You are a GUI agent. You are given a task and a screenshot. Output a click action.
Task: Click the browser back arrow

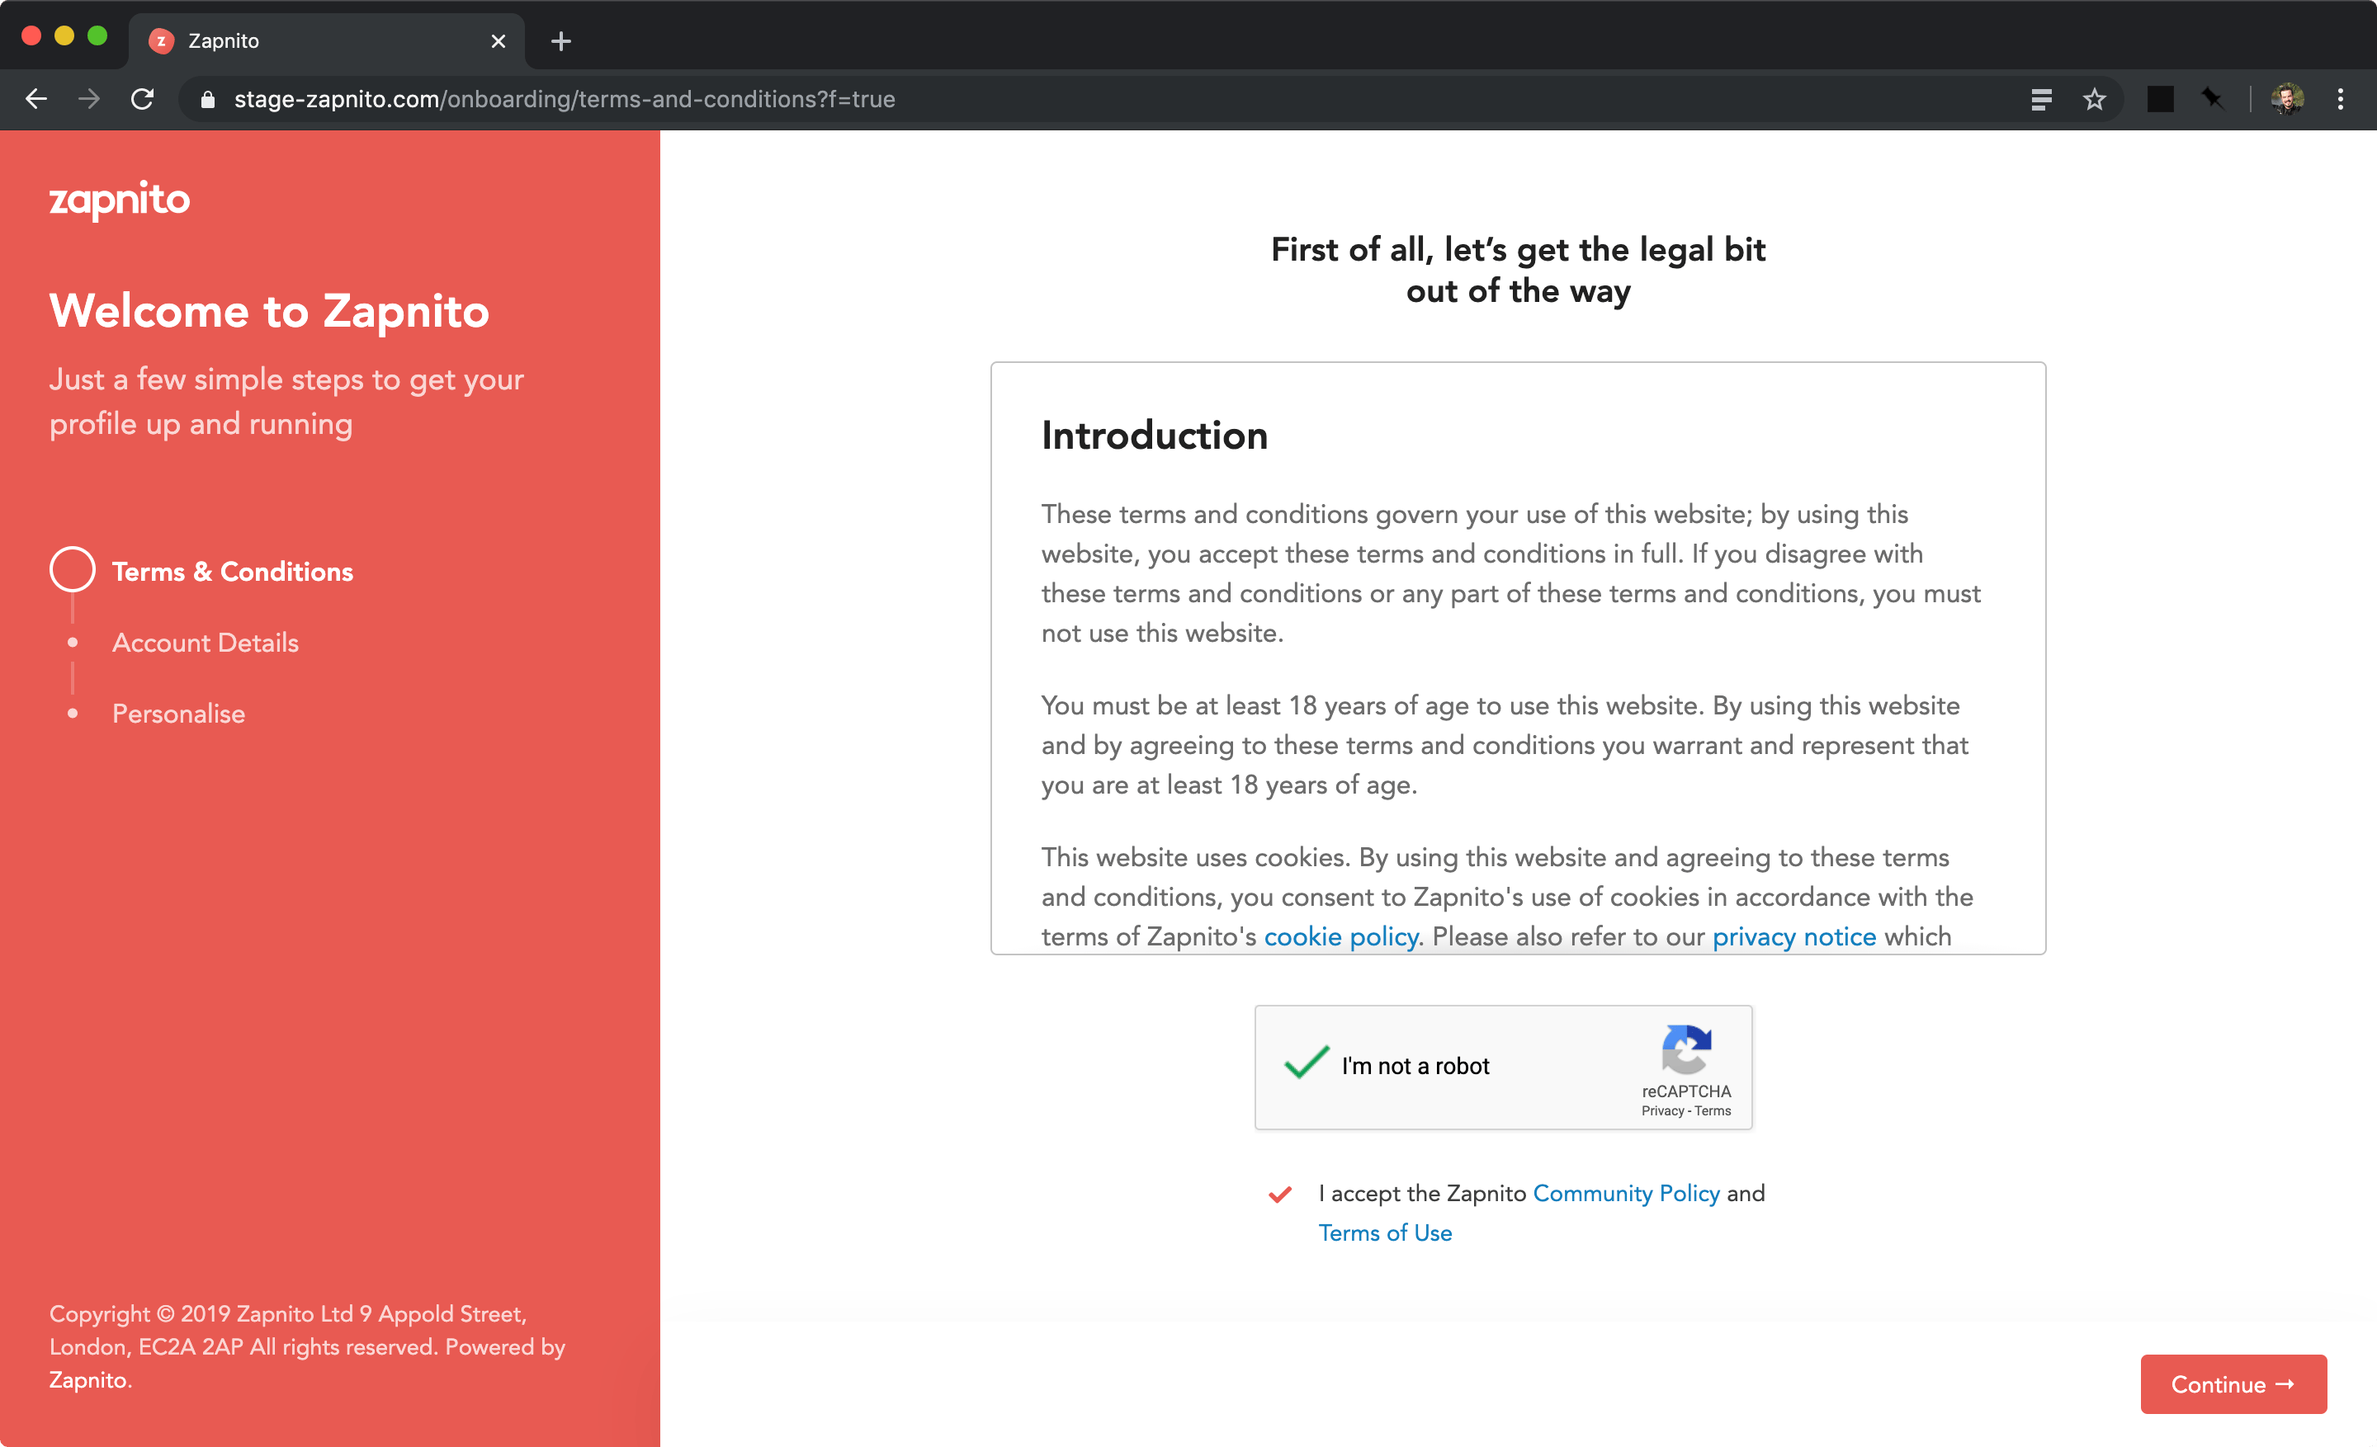click(36, 99)
